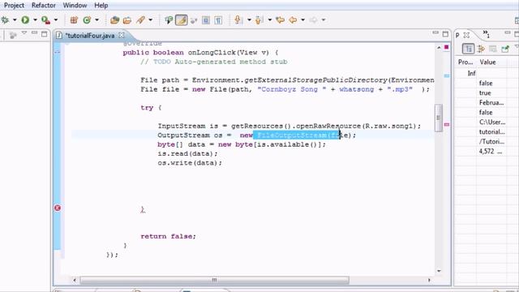
Task: Open the Window menu
Action: click(75, 6)
